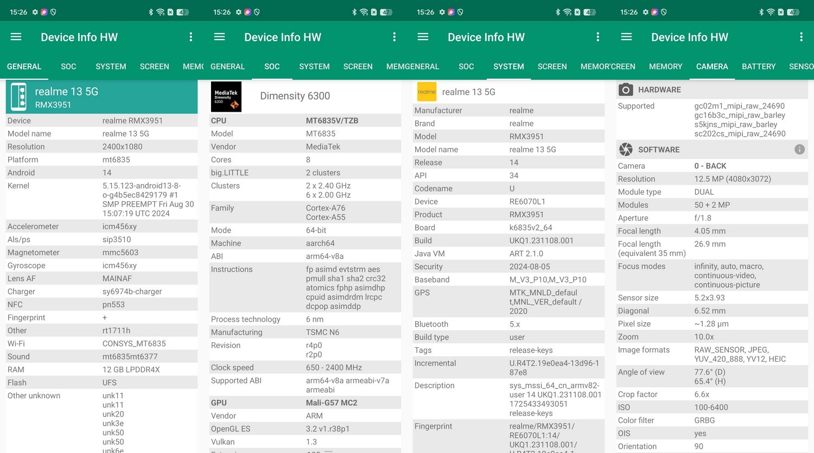Select the SYSTEM tab on the Dimensity 6300 screen
The image size is (814, 453).
coord(314,66)
